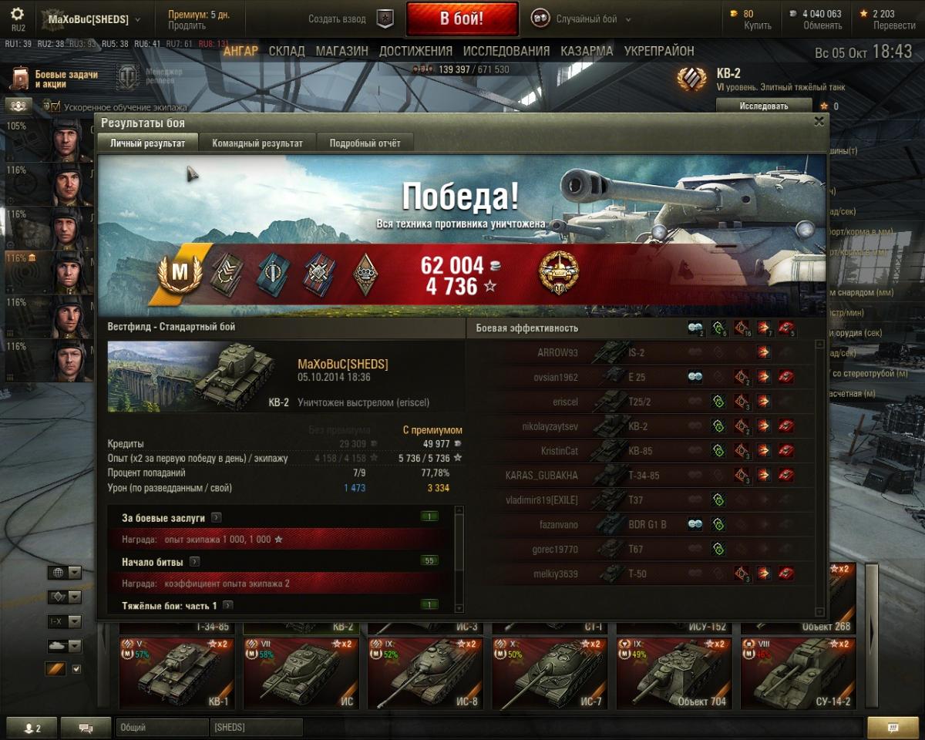
Task: Click the mission list vertical scrollbar
Action: [x=459, y=558]
